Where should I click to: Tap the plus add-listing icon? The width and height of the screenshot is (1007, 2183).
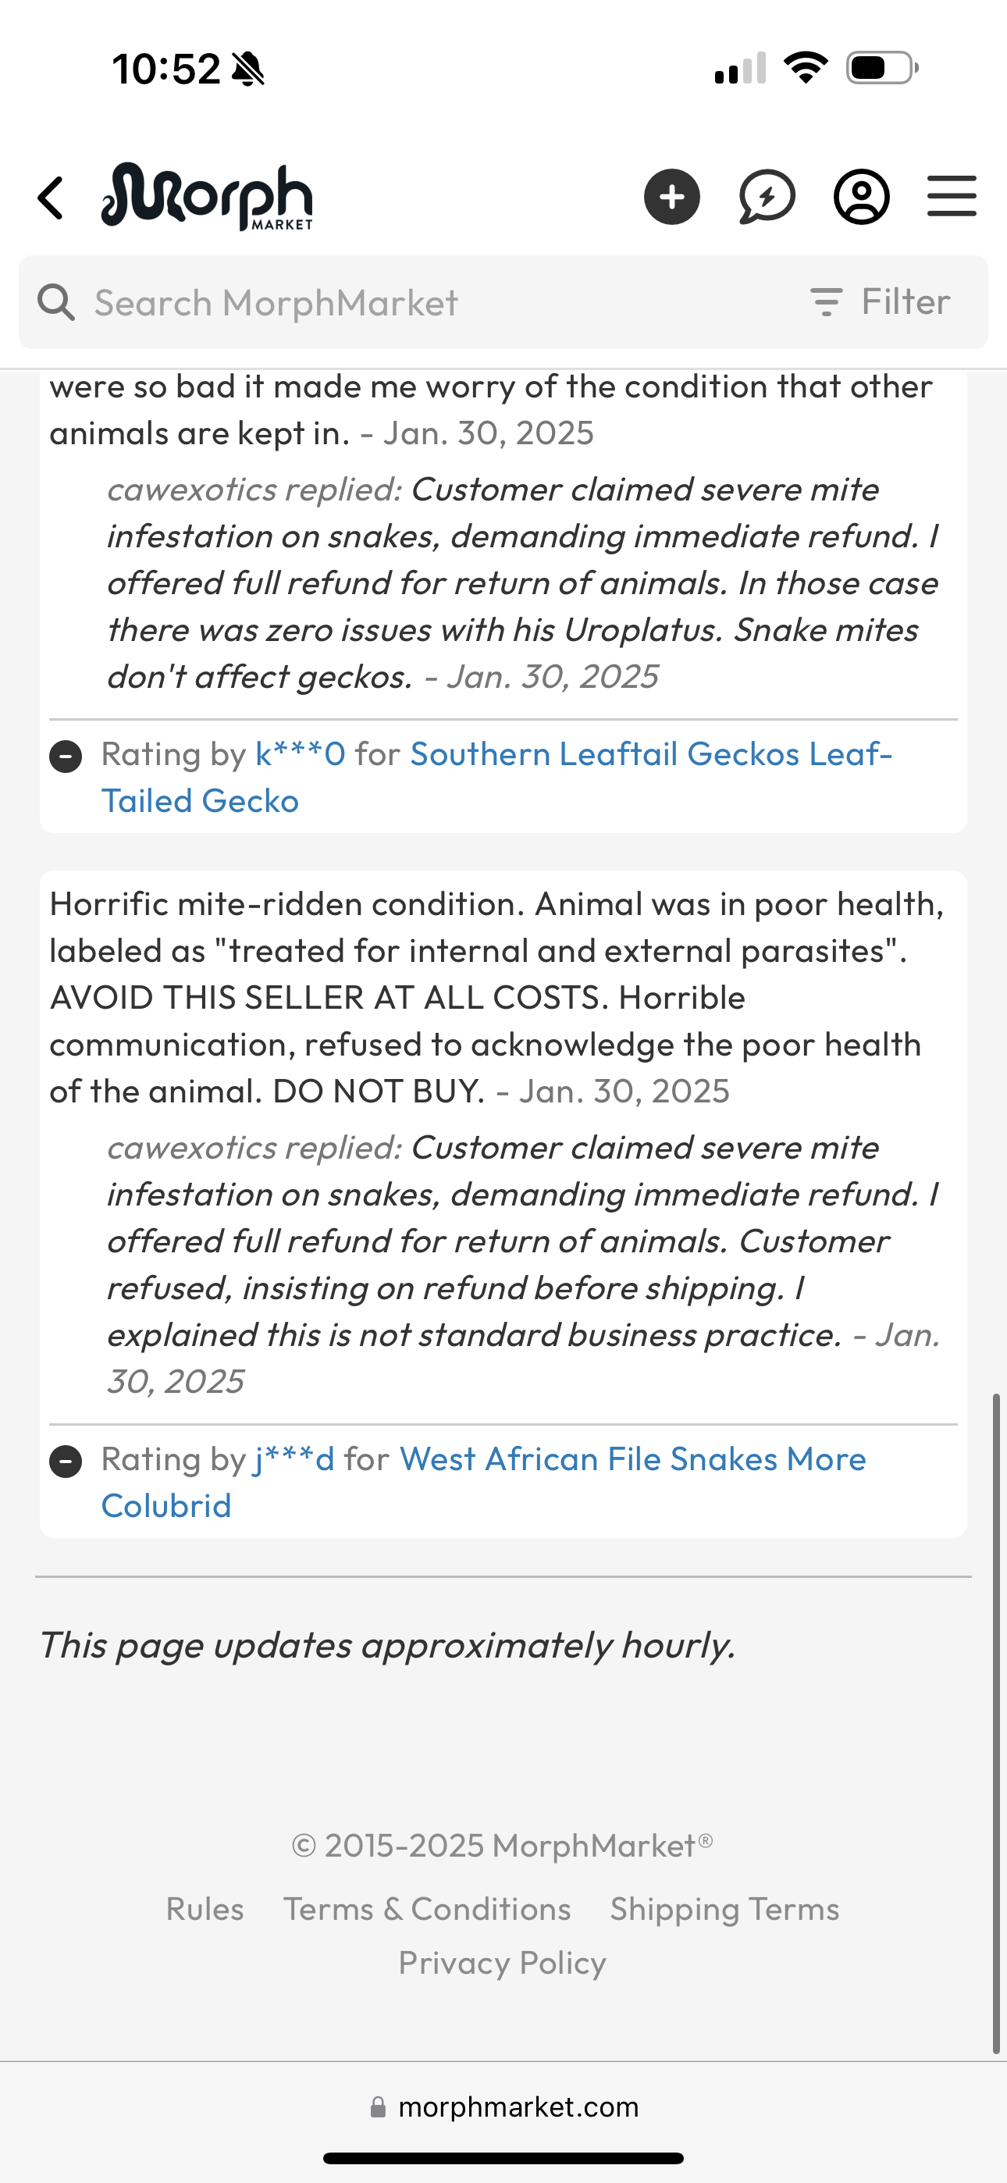click(671, 197)
